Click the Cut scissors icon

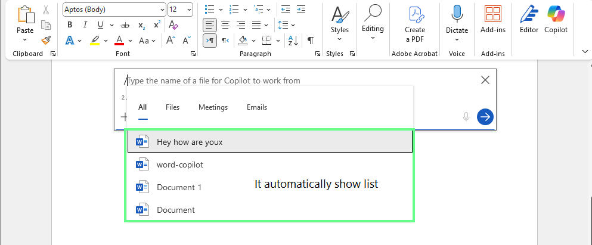[46, 10]
